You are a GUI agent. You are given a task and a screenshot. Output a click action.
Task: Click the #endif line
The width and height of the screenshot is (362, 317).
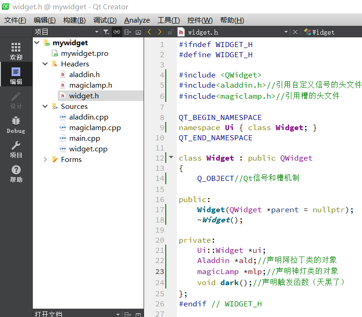point(220,304)
